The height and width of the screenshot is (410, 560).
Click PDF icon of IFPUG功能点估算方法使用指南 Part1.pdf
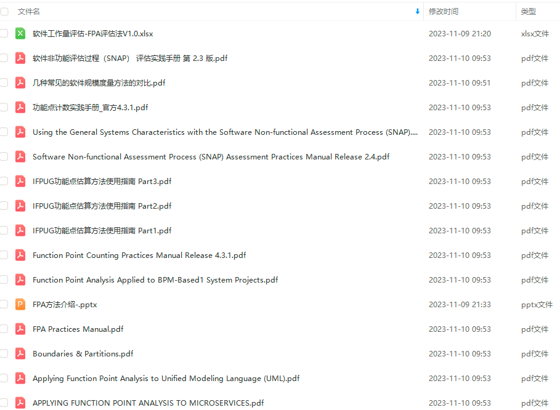(20, 230)
